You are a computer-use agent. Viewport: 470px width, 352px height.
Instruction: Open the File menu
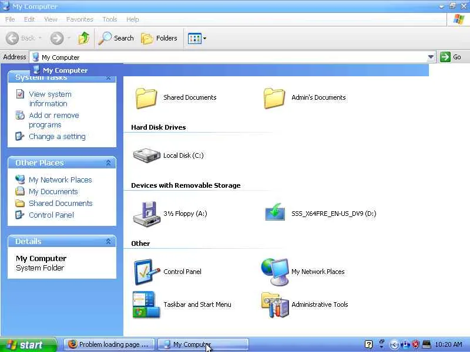click(x=10, y=19)
